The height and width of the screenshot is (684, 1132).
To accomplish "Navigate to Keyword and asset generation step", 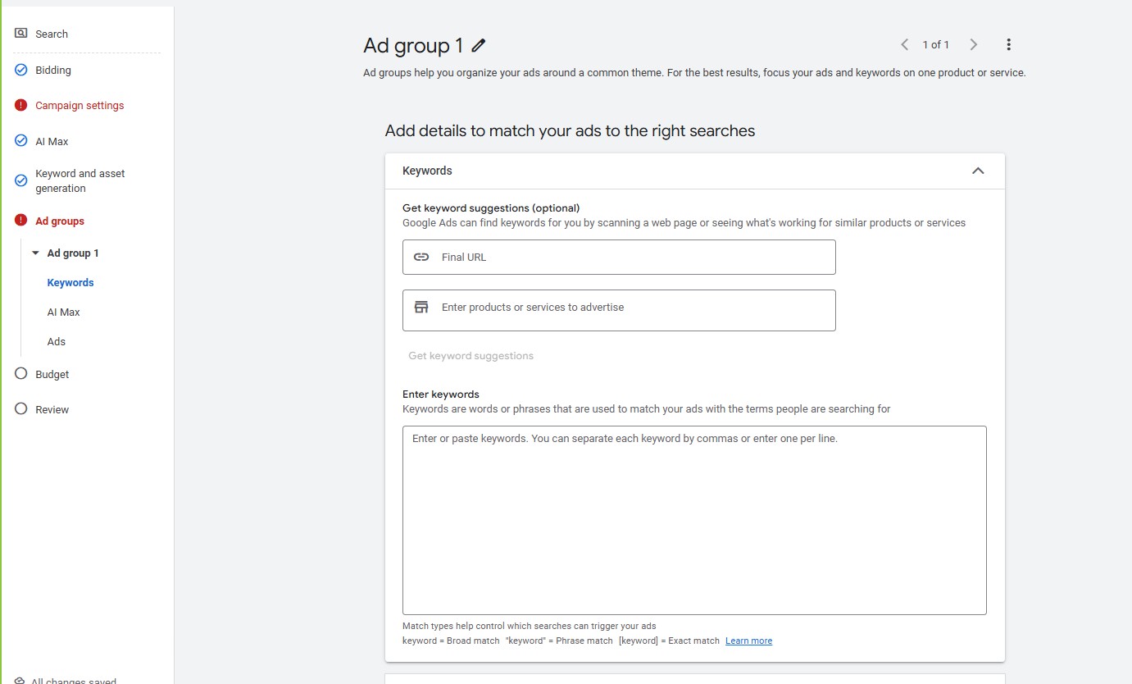I will coord(80,181).
